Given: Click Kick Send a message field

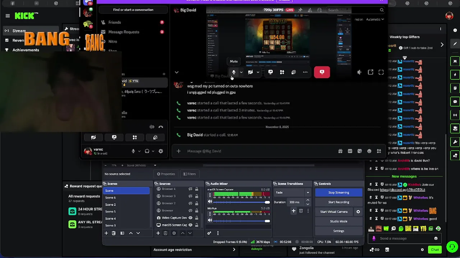Looking at the screenshot, I should coord(405,238).
